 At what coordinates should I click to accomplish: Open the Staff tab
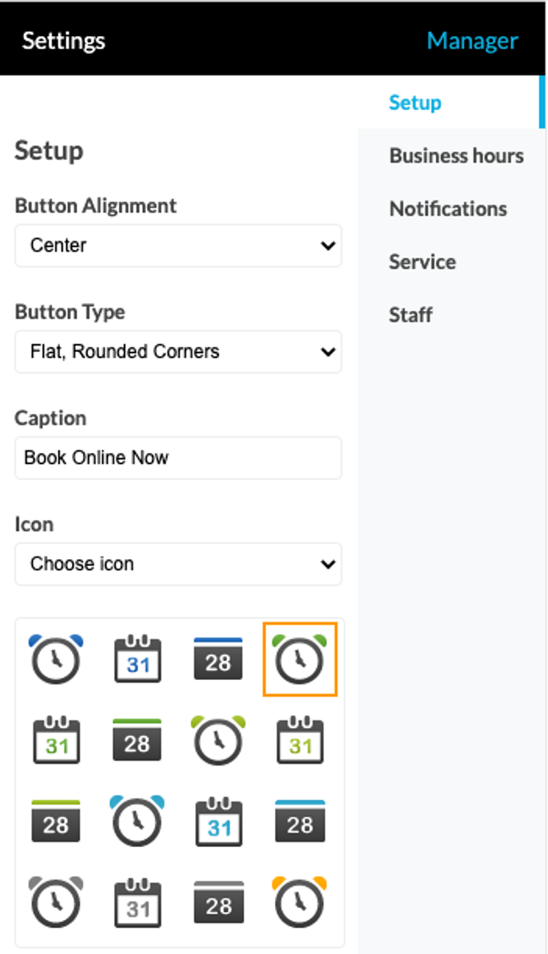(411, 315)
